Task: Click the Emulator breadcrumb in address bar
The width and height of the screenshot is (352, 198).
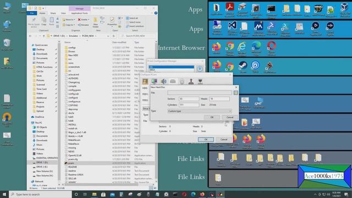Action: [73, 36]
